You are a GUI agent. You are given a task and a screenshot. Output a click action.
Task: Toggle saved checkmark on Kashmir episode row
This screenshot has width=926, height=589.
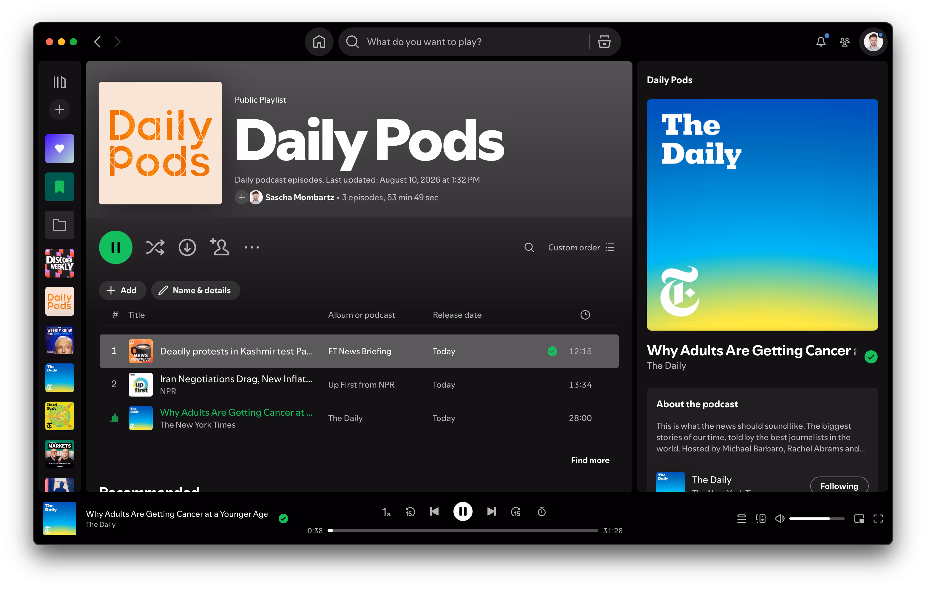coord(552,351)
